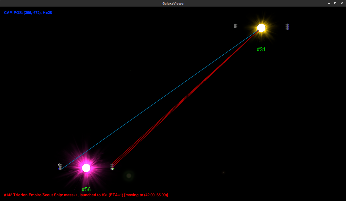Click the blue flight path line
Screen dimensions: 346x201
pyautogui.click(x=161, y=99)
